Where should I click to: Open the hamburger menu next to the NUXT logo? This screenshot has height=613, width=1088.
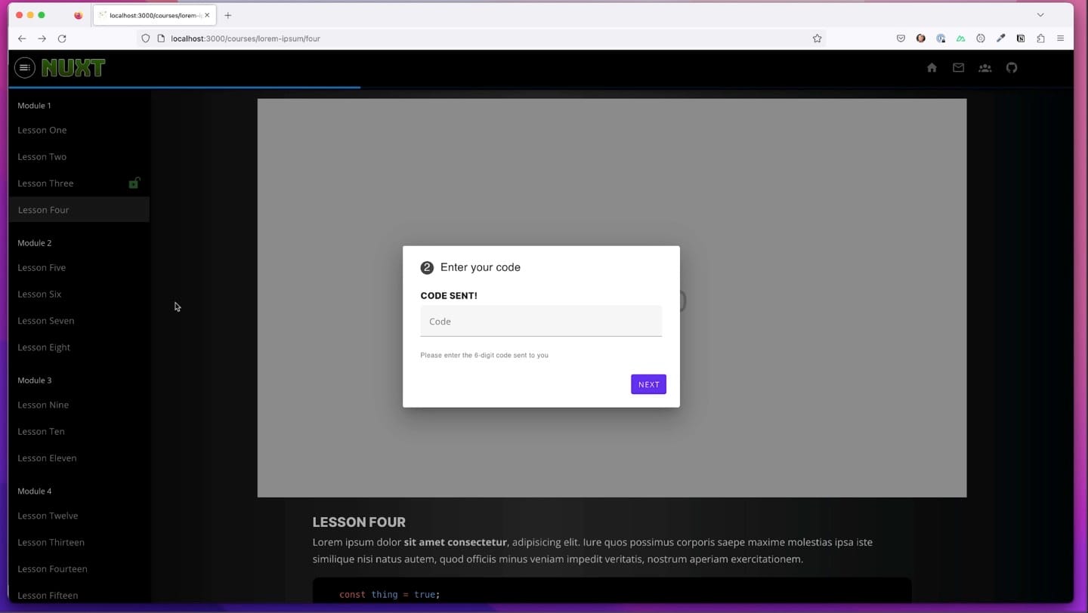coord(24,67)
